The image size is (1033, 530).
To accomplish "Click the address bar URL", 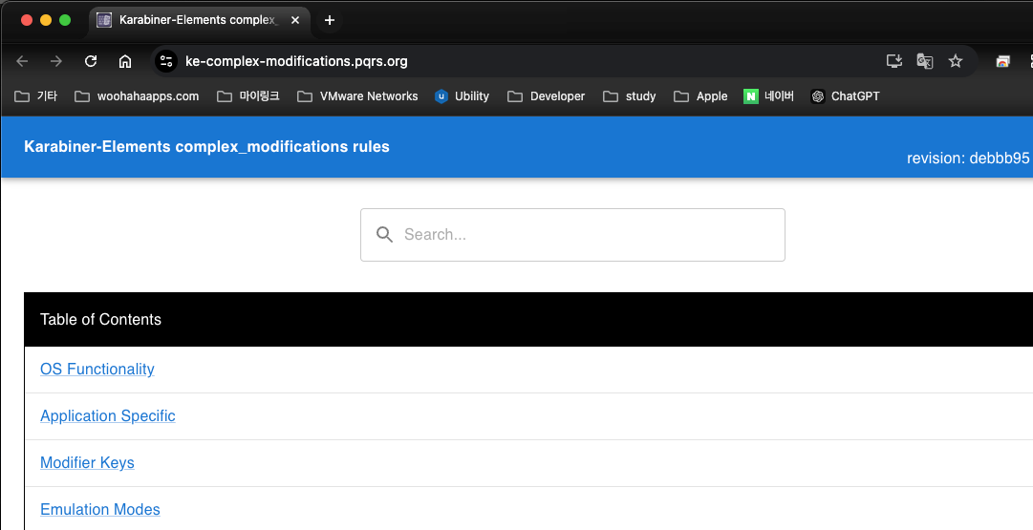I will click(296, 61).
